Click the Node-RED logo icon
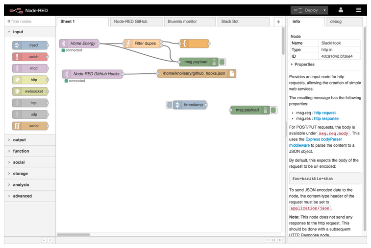 tap(16, 10)
